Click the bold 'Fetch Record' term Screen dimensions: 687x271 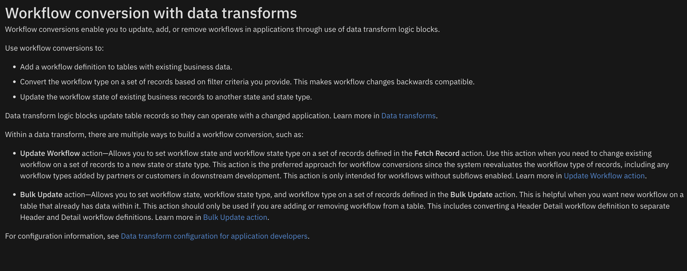point(437,153)
